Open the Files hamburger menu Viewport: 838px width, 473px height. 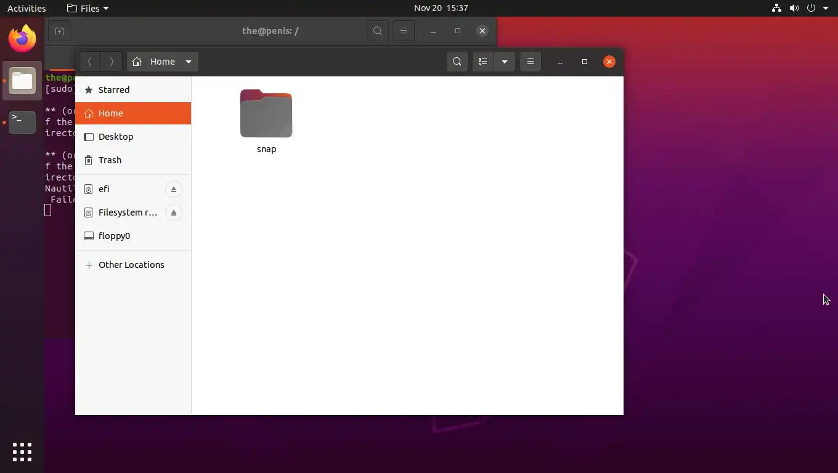pyautogui.click(x=531, y=62)
